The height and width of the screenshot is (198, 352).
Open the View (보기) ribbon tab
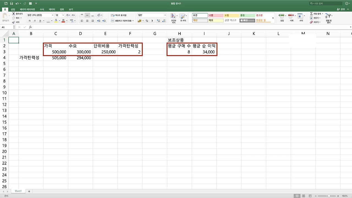[x=71, y=9]
